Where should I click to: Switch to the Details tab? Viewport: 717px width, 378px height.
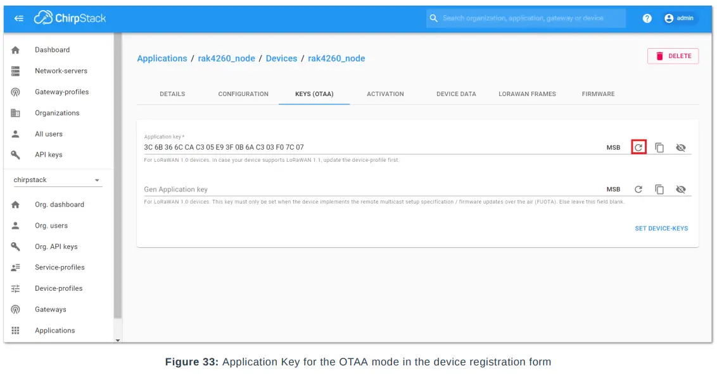pos(172,94)
